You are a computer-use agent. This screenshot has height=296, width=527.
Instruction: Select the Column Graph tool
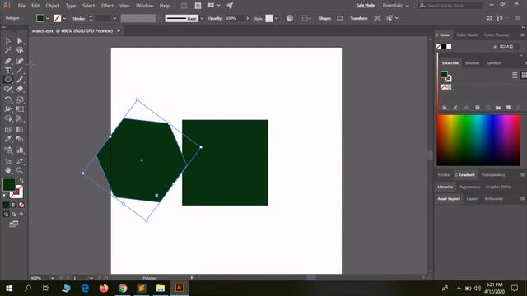[x=20, y=150]
